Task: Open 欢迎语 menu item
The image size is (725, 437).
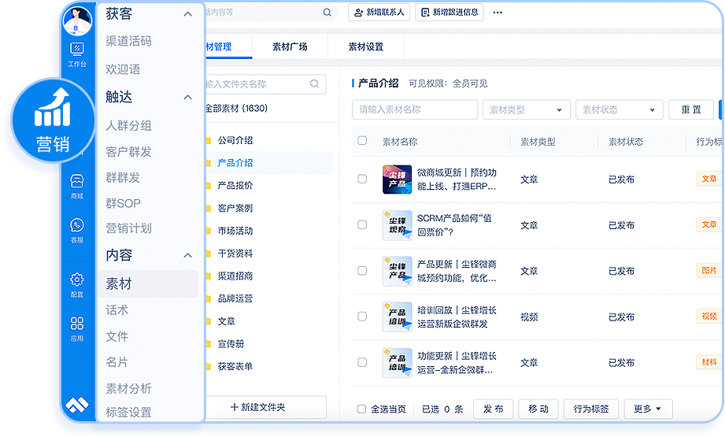Action: [x=123, y=69]
